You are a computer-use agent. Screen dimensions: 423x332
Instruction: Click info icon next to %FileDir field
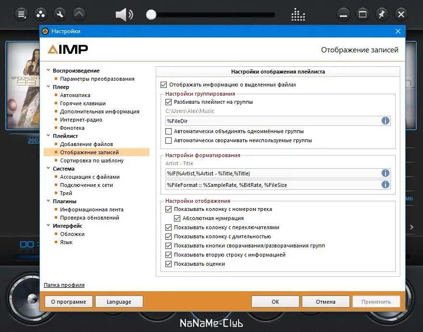pos(386,121)
